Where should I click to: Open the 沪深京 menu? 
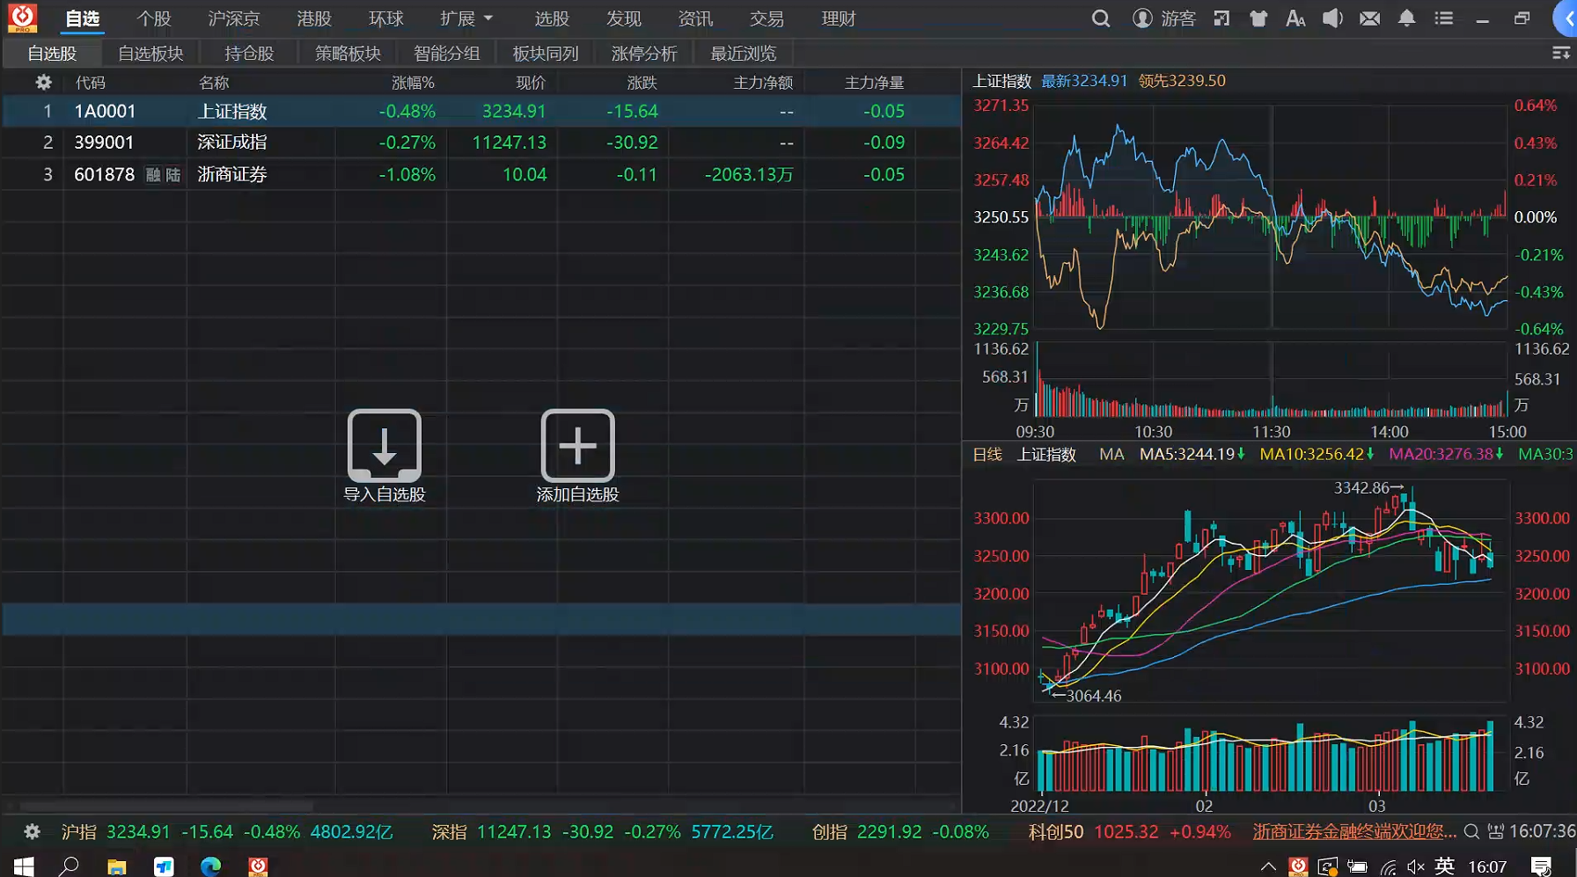coord(233,18)
